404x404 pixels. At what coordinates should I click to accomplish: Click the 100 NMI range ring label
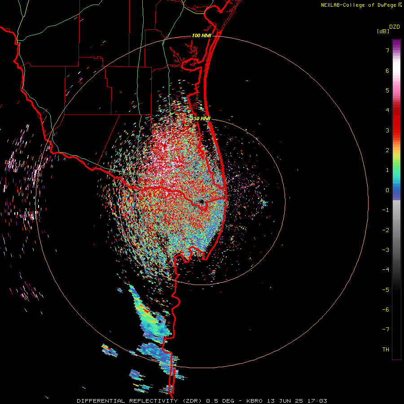pos(202,35)
